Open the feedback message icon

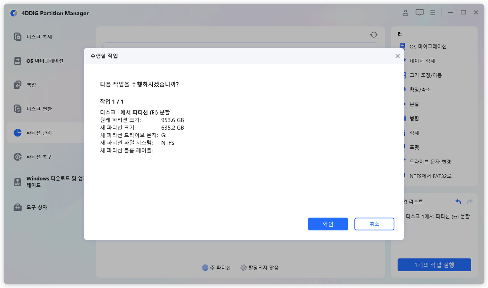coord(419,13)
